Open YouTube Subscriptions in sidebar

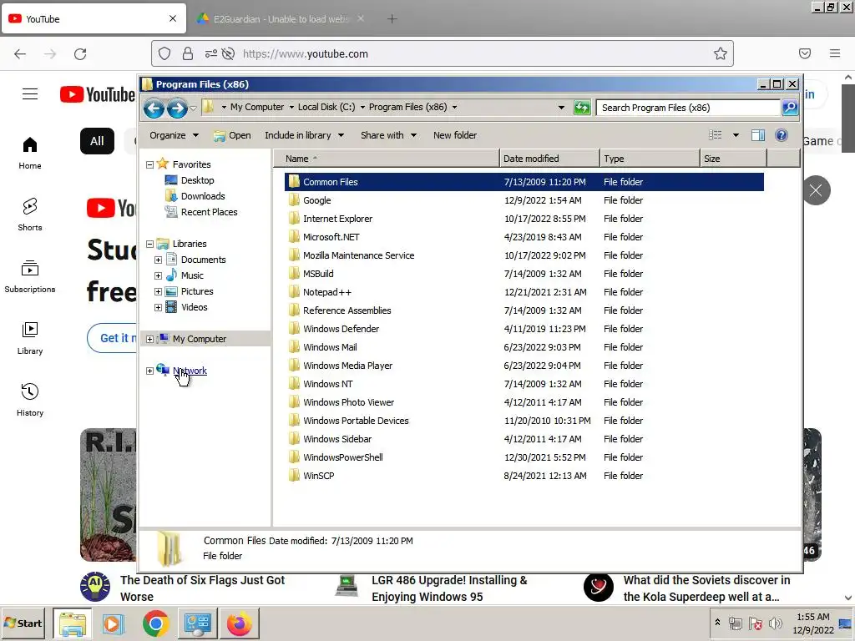30,276
